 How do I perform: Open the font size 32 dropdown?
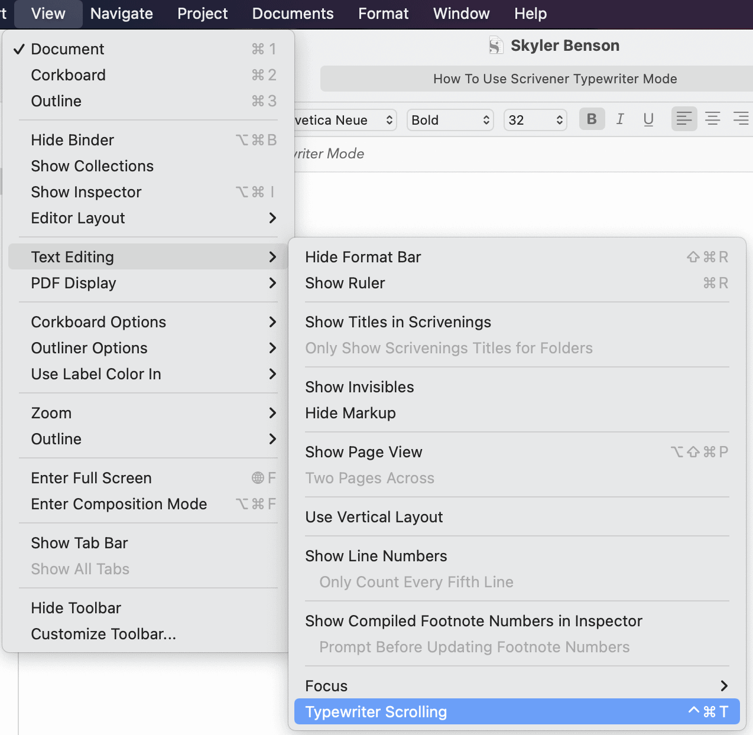(x=535, y=120)
